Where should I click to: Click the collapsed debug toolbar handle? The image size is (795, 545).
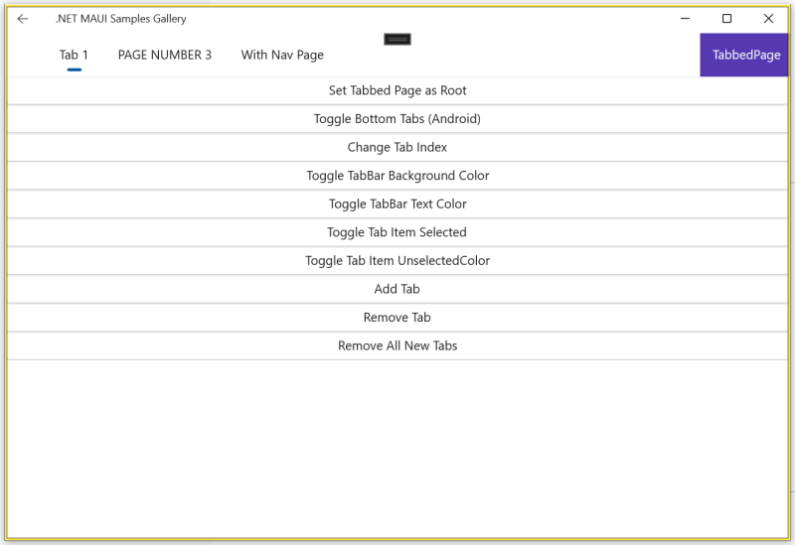397,39
